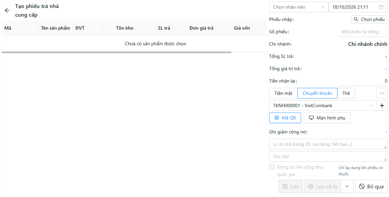Select Tiền mặt payment method
Image resolution: width=389 pixels, height=197 pixels.
coord(283,93)
